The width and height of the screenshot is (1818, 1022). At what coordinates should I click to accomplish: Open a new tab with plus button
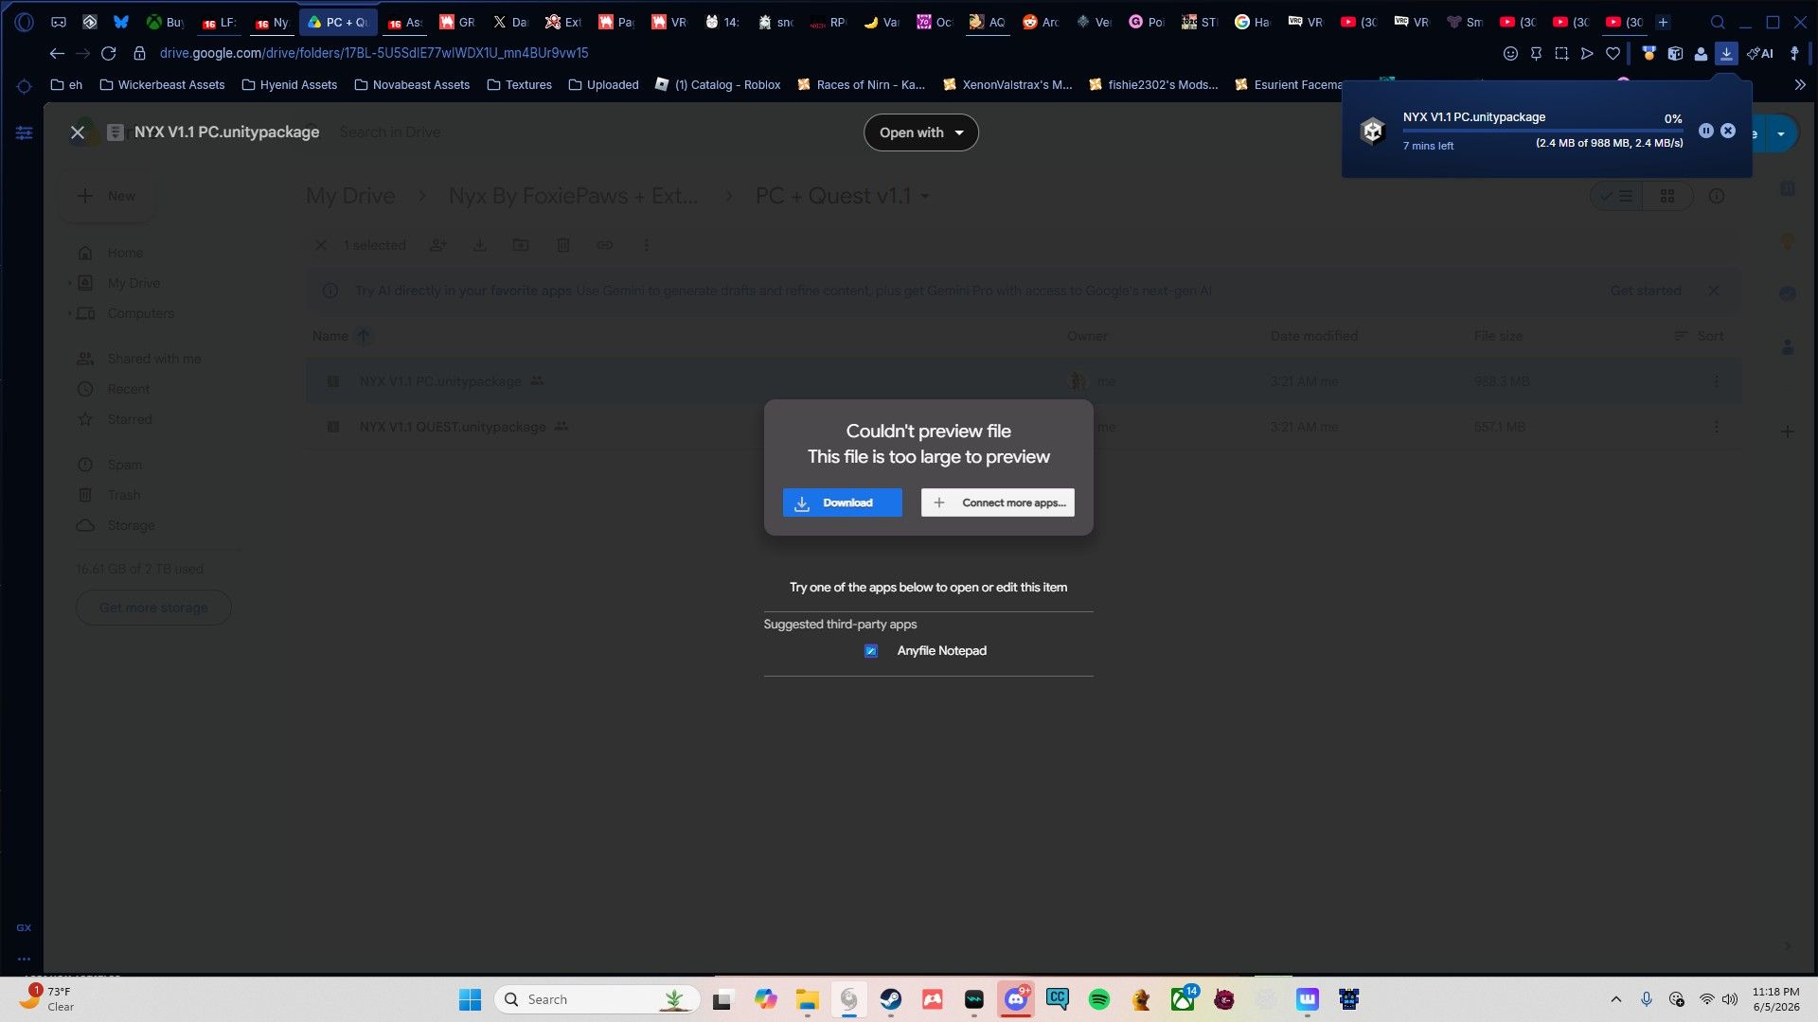click(1663, 22)
